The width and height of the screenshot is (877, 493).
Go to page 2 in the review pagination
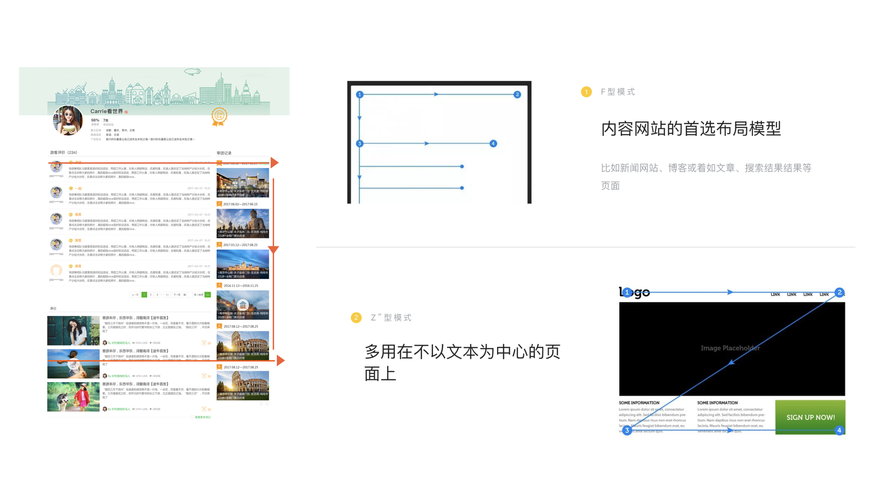click(x=151, y=294)
